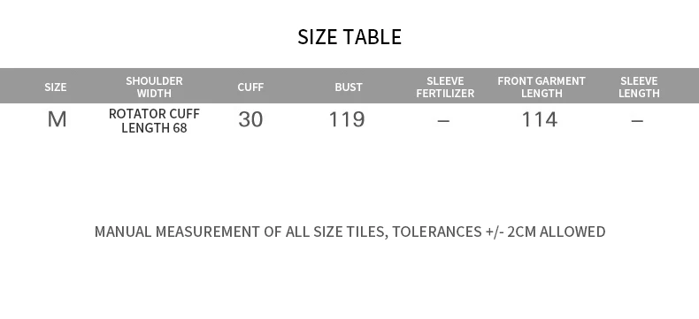699x319 pixels.
Task: Click the BUST column header
Action: [348, 87]
